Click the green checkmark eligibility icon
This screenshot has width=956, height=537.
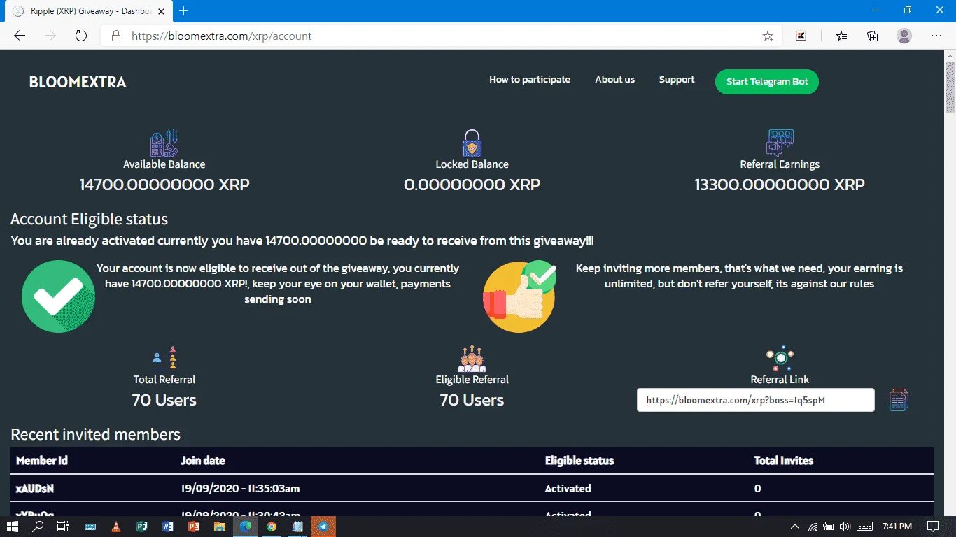[x=58, y=296]
